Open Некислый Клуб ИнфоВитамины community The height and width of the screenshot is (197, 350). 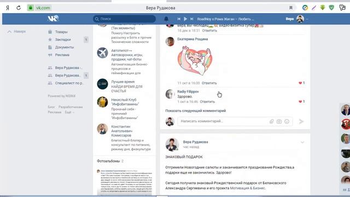click(x=125, y=102)
